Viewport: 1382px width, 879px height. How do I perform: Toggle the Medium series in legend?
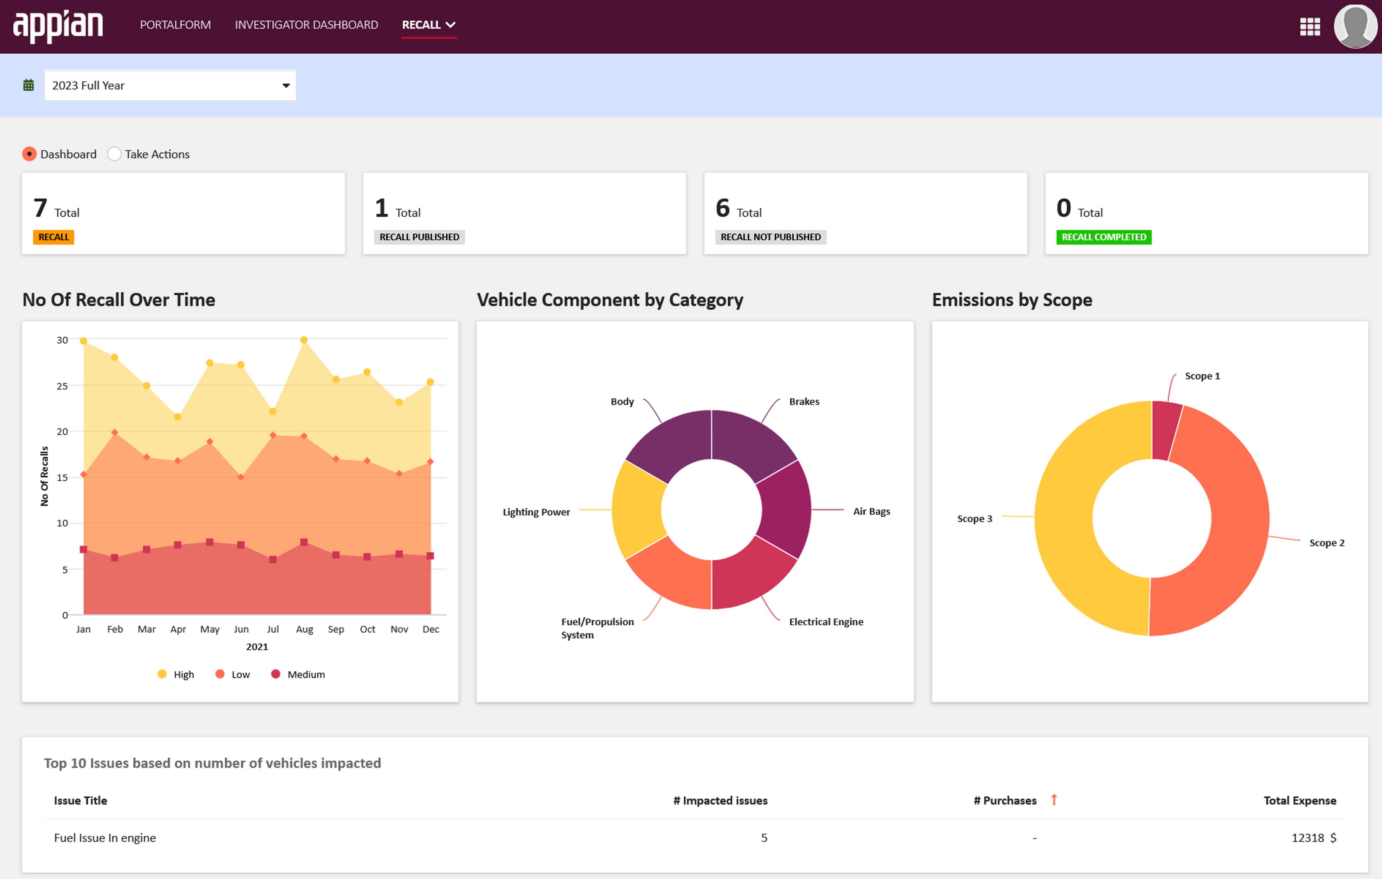pos(298,674)
